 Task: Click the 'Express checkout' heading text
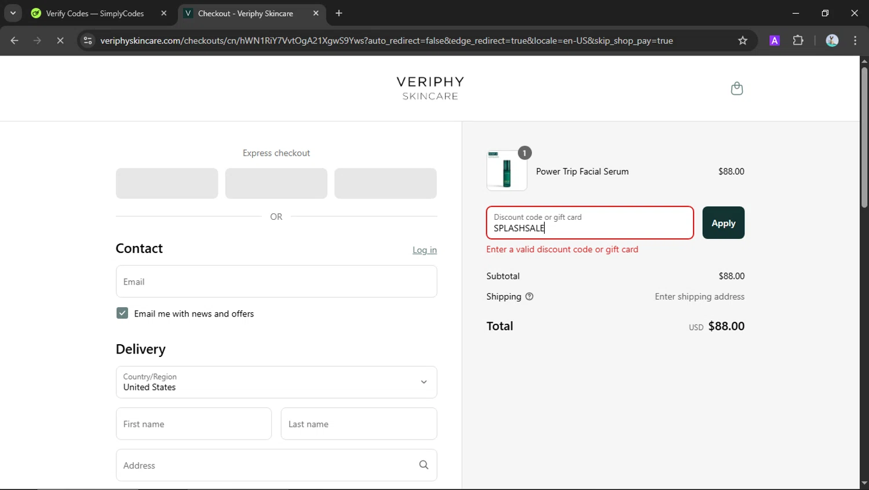pyautogui.click(x=276, y=153)
